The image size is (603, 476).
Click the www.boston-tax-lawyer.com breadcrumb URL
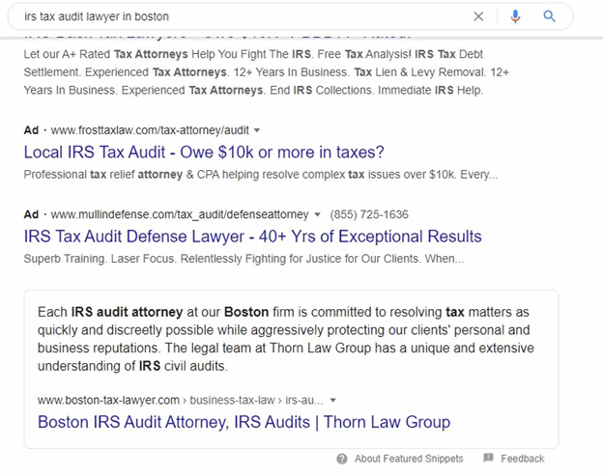click(181, 401)
